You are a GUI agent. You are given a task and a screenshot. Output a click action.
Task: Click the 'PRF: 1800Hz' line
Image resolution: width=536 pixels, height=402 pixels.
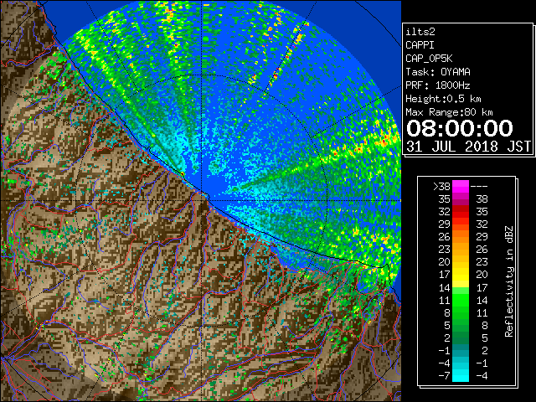[438, 85]
